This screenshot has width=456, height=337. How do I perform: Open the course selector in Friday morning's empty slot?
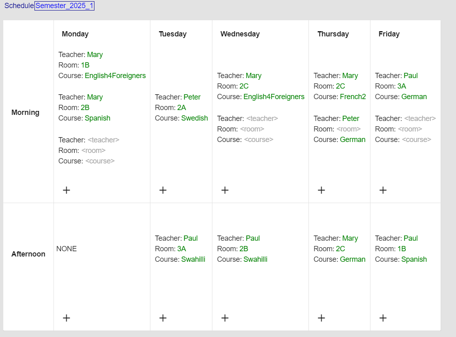(x=417, y=139)
